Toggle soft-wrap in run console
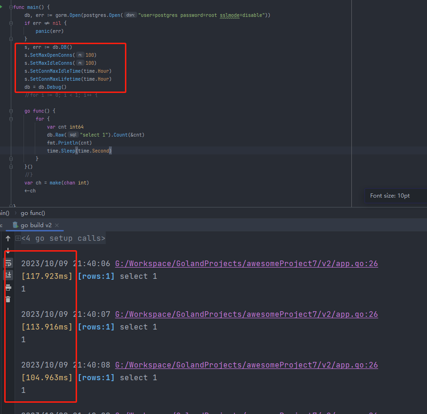427x414 pixels. pos(8,263)
